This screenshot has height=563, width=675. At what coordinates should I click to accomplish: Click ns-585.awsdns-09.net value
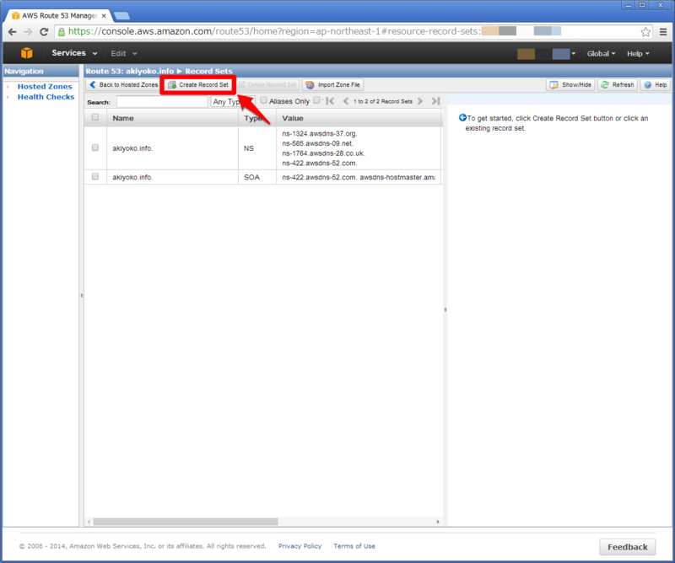[x=318, y=143]
